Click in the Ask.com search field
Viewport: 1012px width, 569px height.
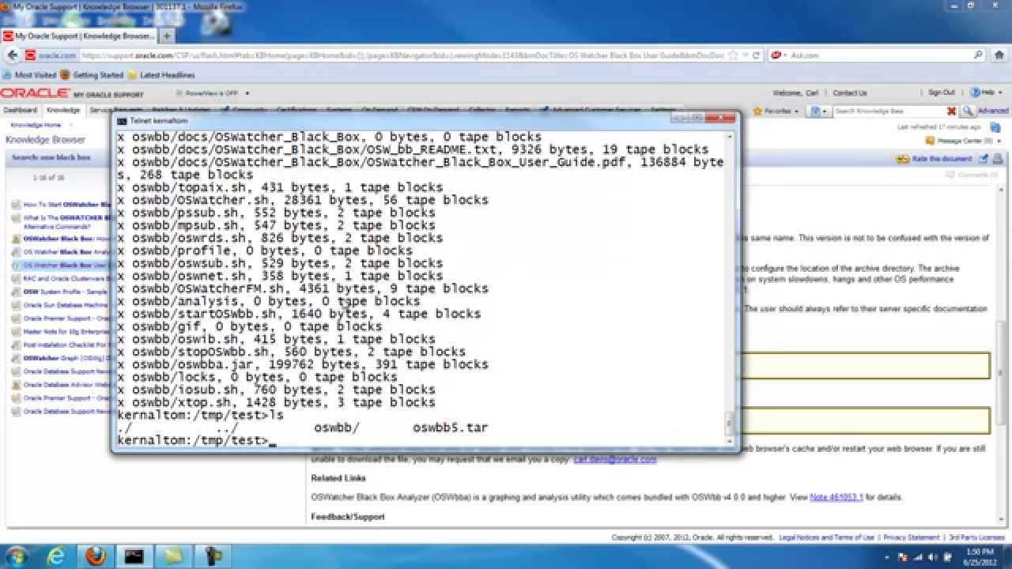pos(879,55)
